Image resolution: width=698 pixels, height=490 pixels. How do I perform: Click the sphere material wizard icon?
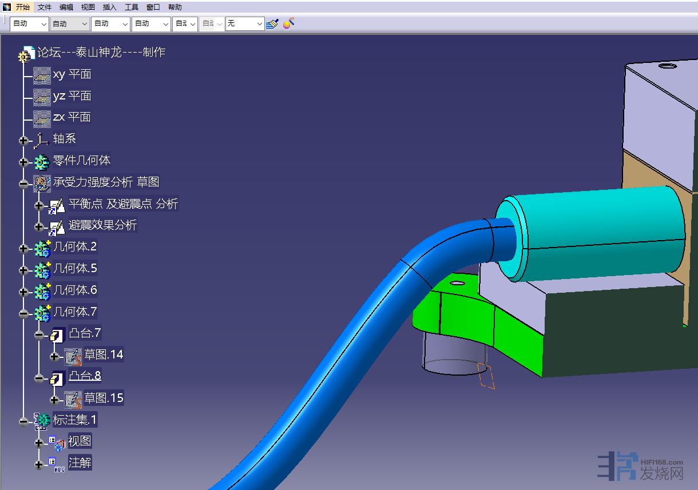[288, 23]
